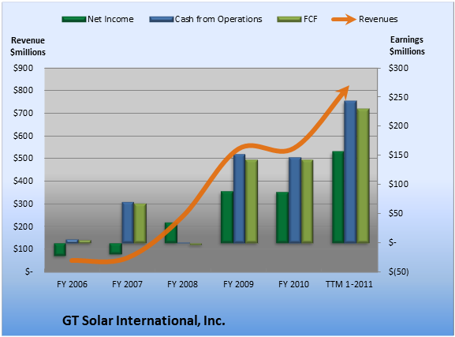This screenshot has width=455, height=337.
Task: Click the $900 revenue axis tick label
Action: coord(23,68)
